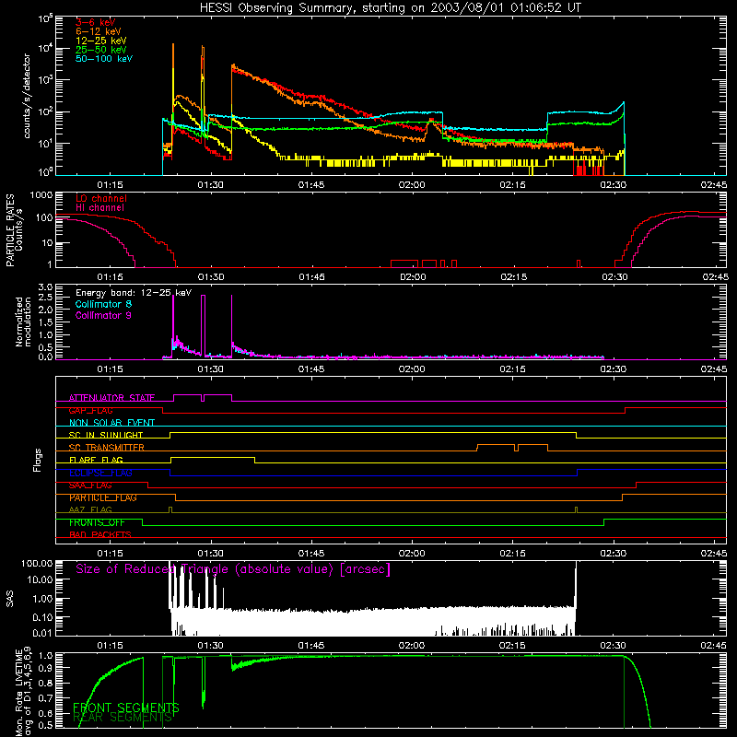Click the SAA_FLAG label
737x737 pixels.
[x=90, y=485]
